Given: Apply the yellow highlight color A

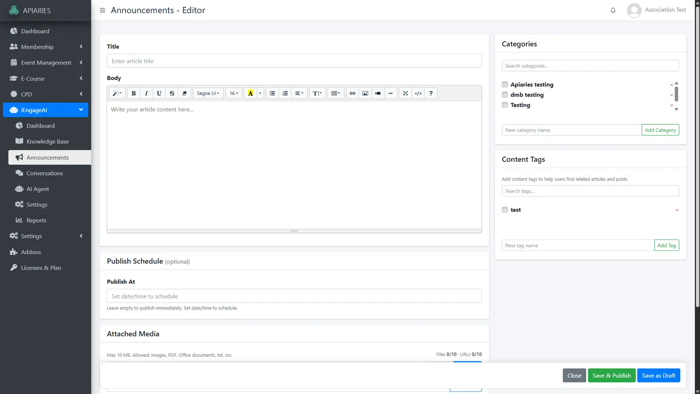Looking at the screenshot, I should pos(250,93).
